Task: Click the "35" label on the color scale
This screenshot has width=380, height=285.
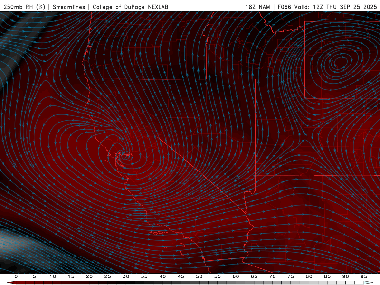Action: coord(144,276)
